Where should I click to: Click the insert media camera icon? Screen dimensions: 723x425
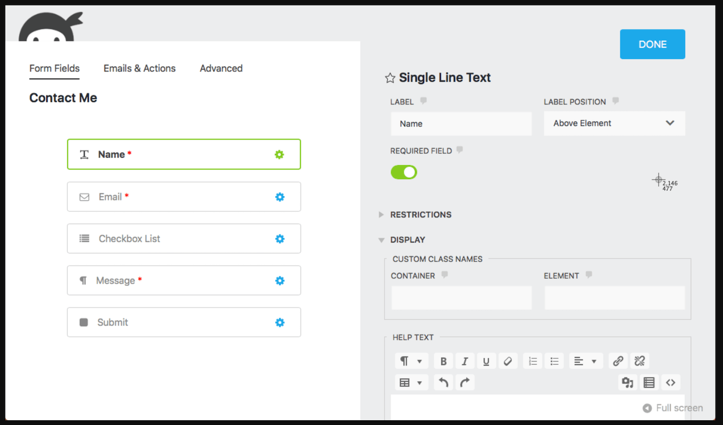point(627,382)
